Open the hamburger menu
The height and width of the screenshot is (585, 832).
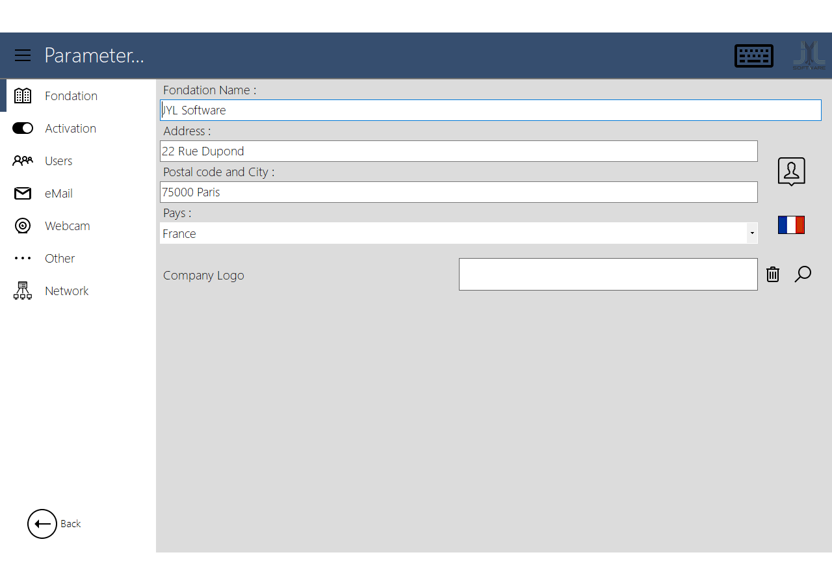click(x=23, y=55)
